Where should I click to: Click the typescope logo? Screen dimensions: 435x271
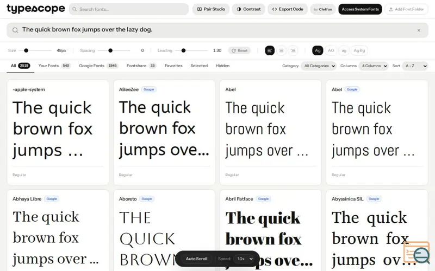tap(36, 9)
